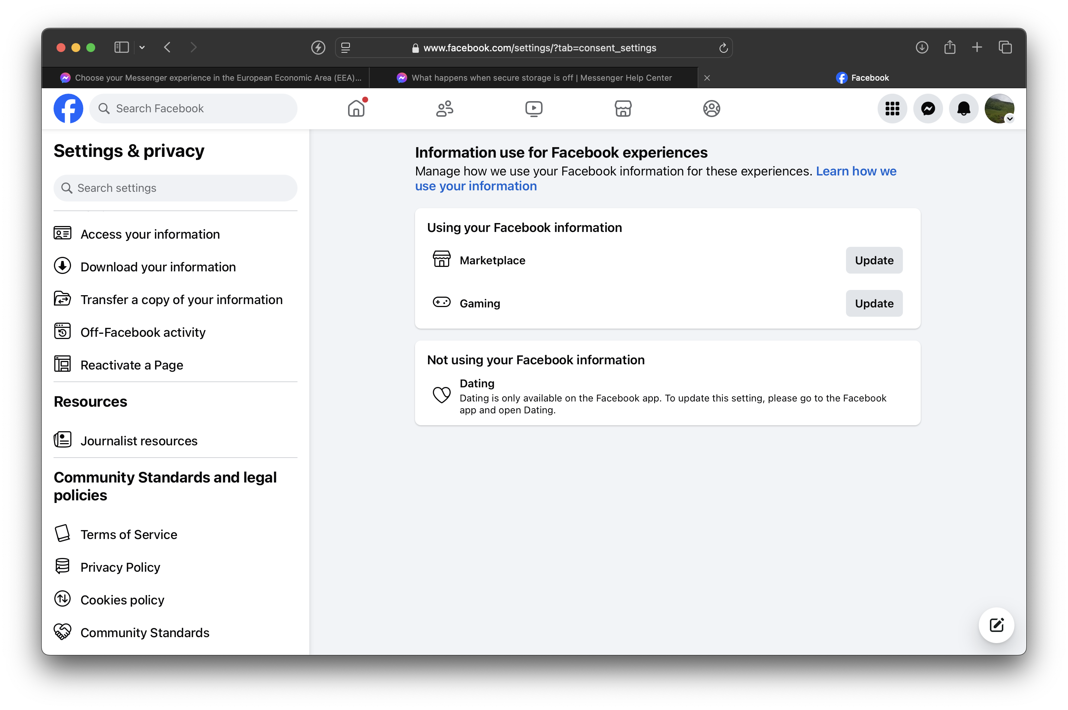Click the Resources section heading

tap(91, 401)
